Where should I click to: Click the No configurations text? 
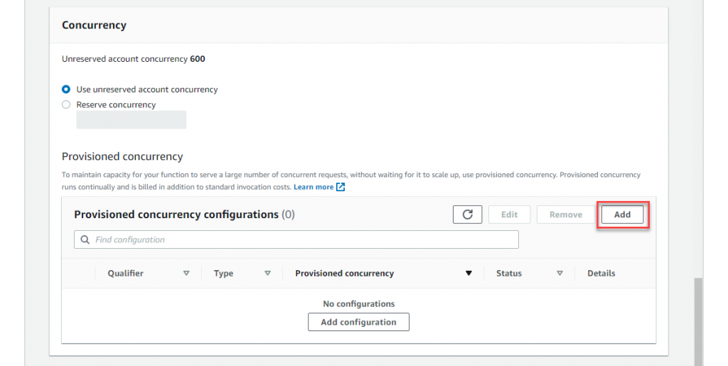[359, 304]
